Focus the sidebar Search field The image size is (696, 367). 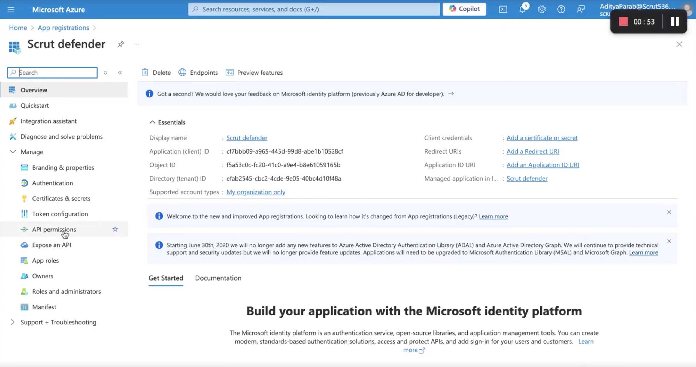click(52, 73)
